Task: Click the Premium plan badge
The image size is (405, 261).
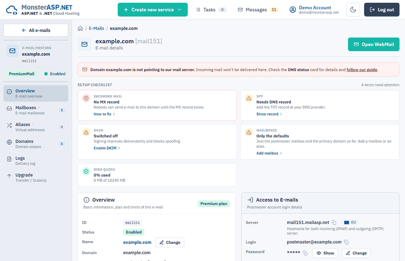Action: [214, 203]
